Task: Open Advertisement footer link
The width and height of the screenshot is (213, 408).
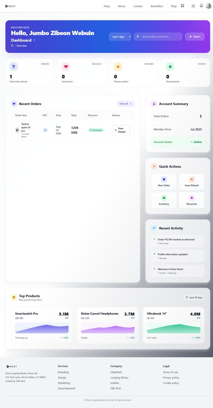Action: [66, 388]
